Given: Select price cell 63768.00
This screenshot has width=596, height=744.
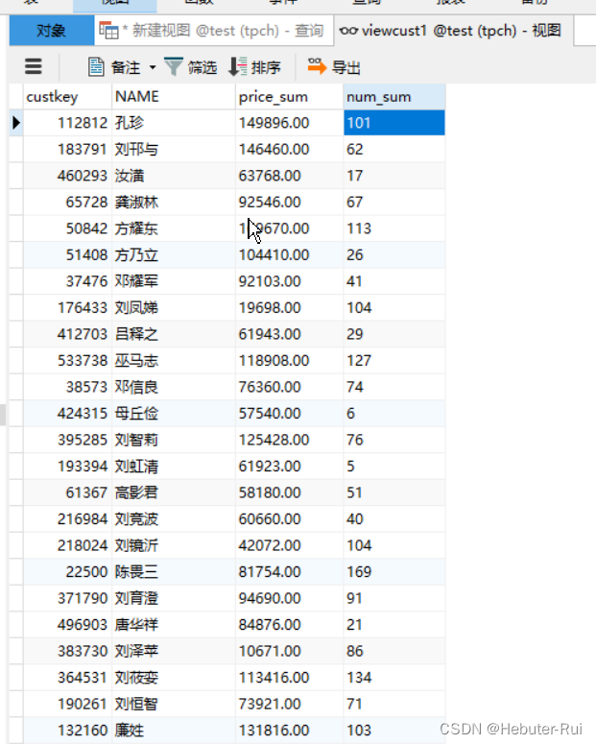Looking at the screenshot, I should coord(290,176).
